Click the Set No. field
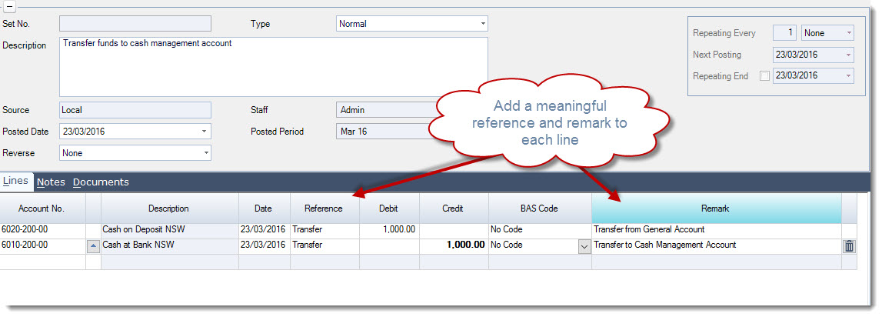Image resolution: width=882 pixels, height=317 pixels. coord(135,24)
